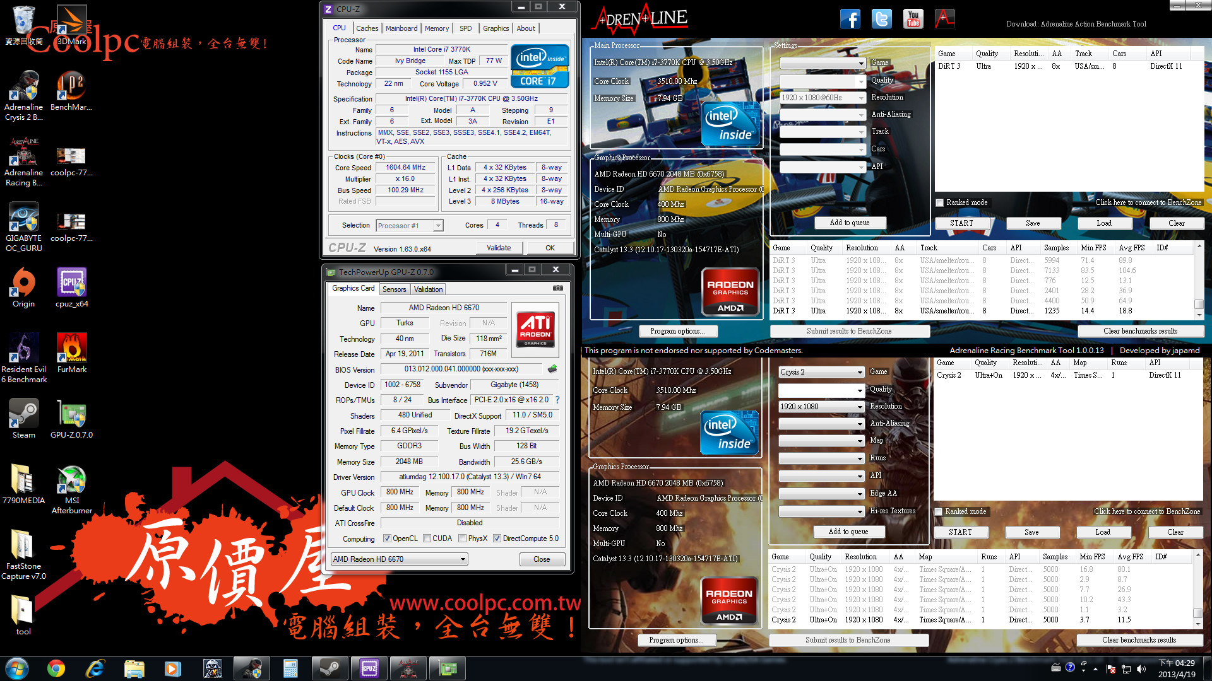Click Add to queue in Crysis 2 panel

pyautogui.click(x=848, y=532)
